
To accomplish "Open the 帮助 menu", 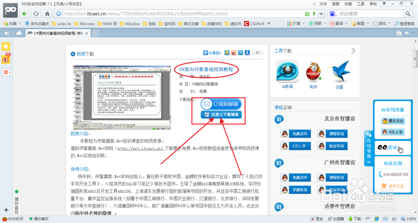I will pyautogui.click(x=373, y=4).
